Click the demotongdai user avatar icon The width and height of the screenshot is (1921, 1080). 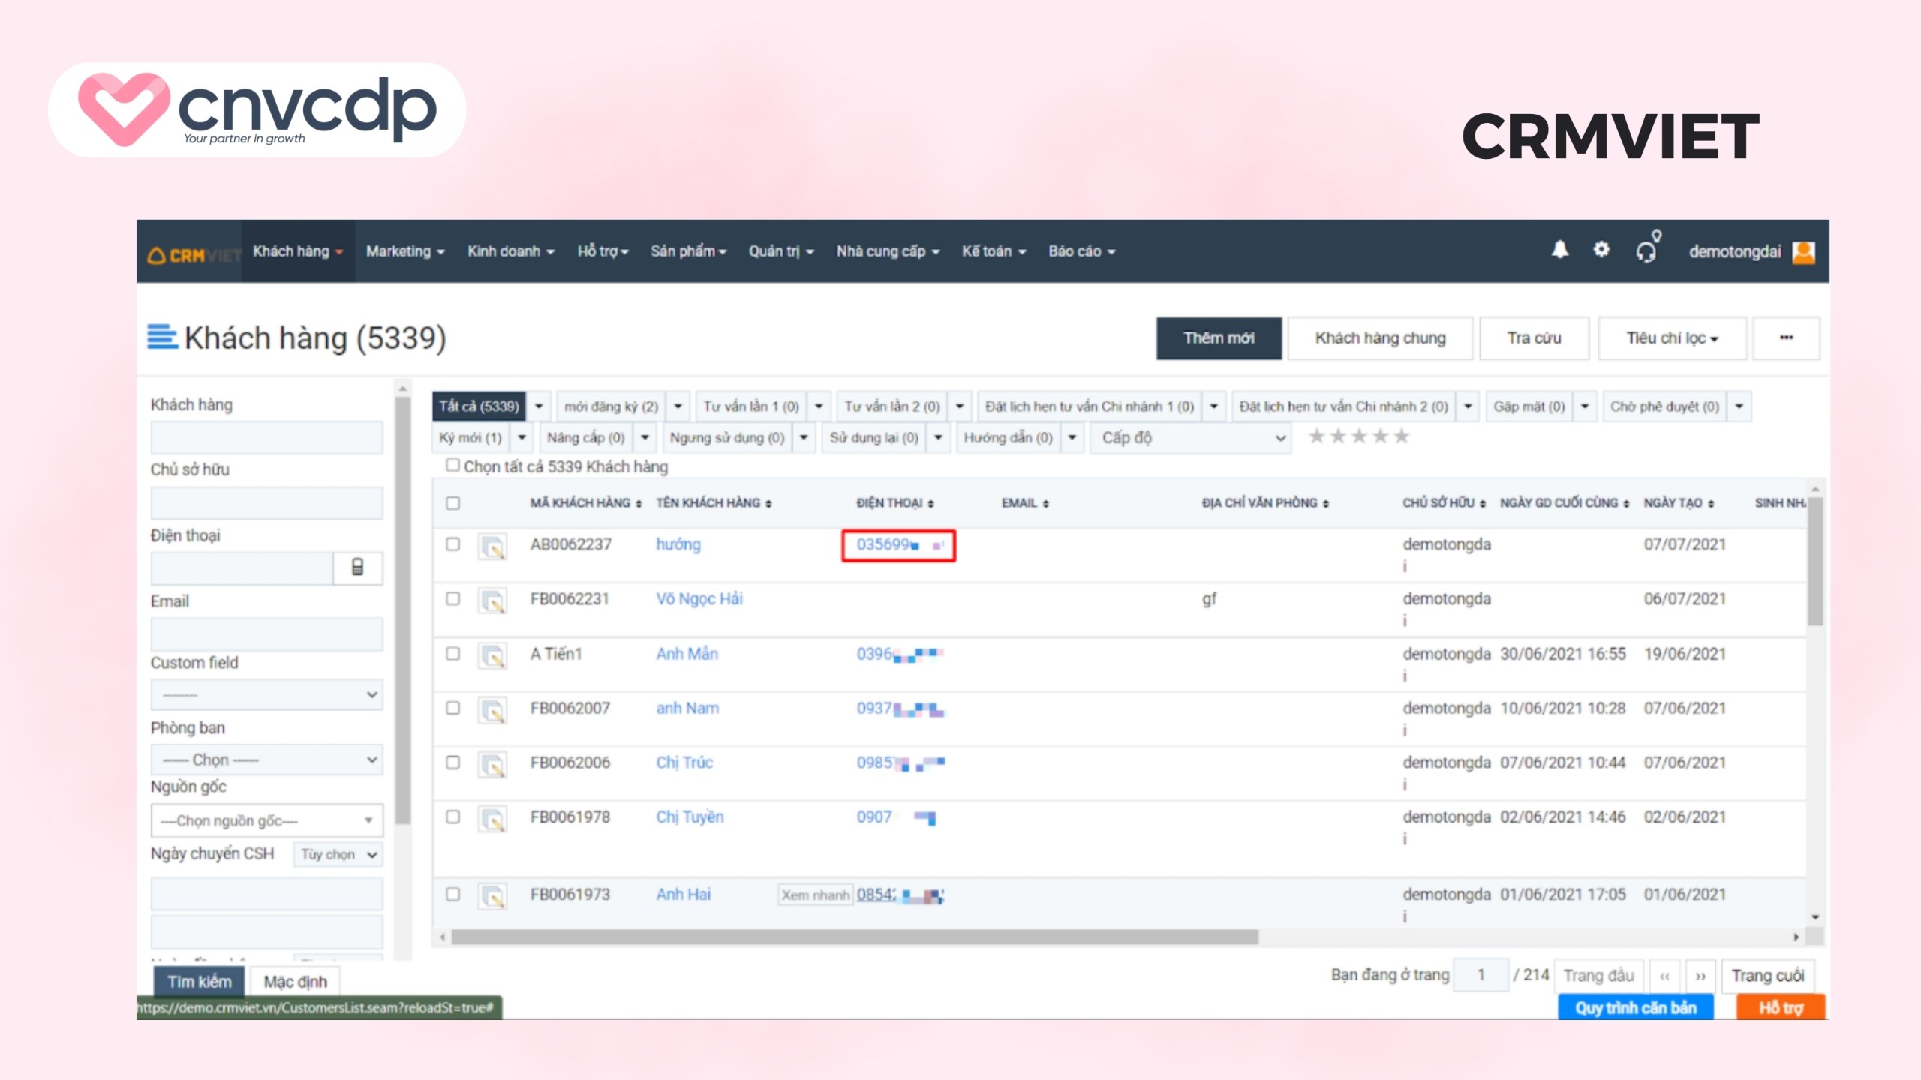(1803, 252)
